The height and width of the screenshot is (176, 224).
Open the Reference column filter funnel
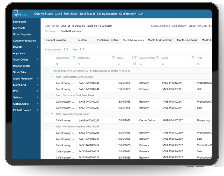113,58
